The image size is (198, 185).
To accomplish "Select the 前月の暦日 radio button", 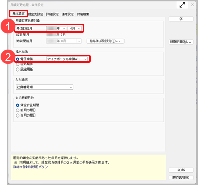I will (x=18, y=110).
